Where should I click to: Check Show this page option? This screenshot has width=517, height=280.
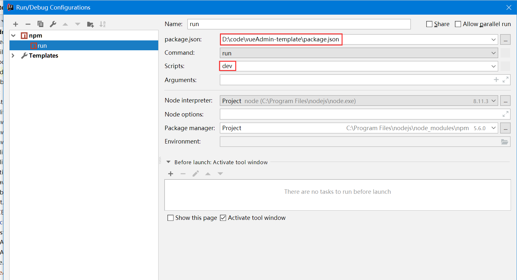(x=171, y=218)
